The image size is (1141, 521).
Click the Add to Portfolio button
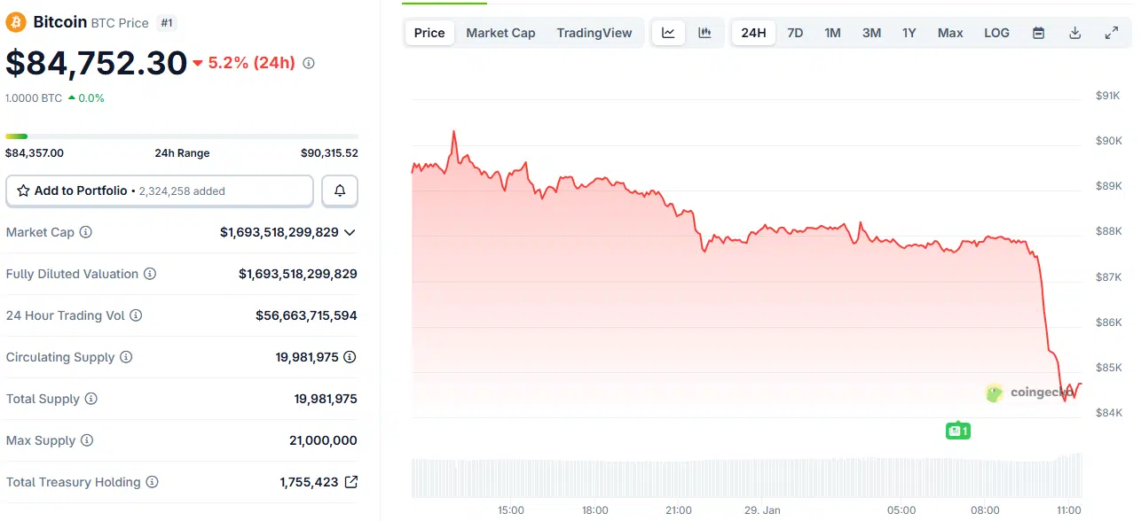pyautogui.click(x=160, y=191)
